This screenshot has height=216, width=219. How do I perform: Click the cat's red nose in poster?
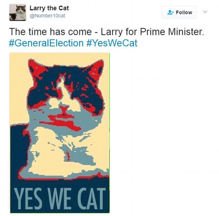tap(64, 109)
